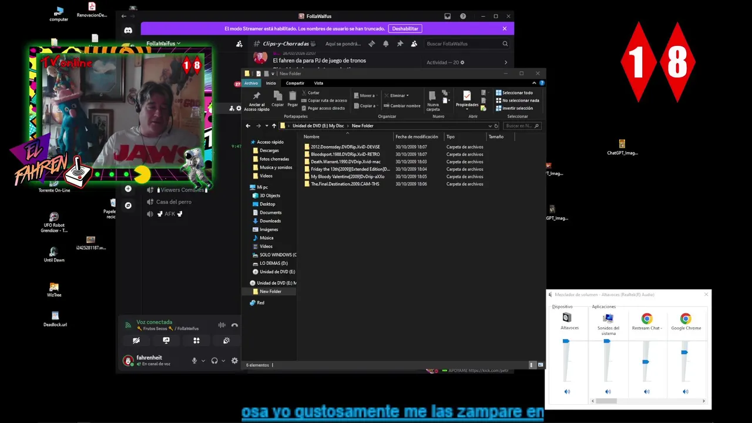Click the Buscar en New Folder search box
This screenshot has width=752, height=423.
(521, 126)
